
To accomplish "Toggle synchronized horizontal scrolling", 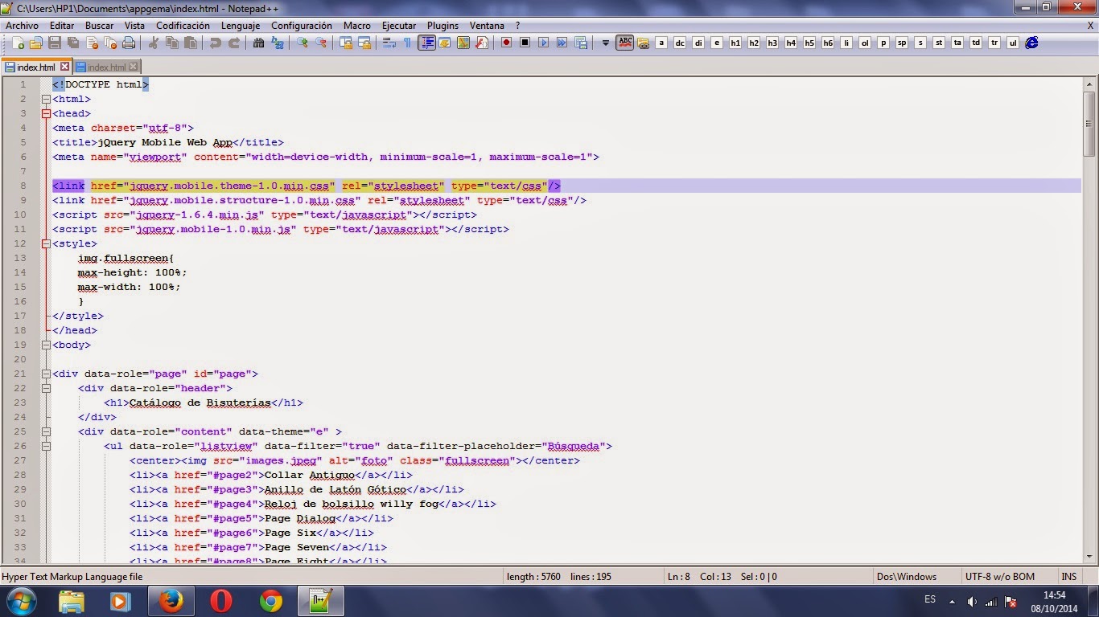I will tap(364, 43).
